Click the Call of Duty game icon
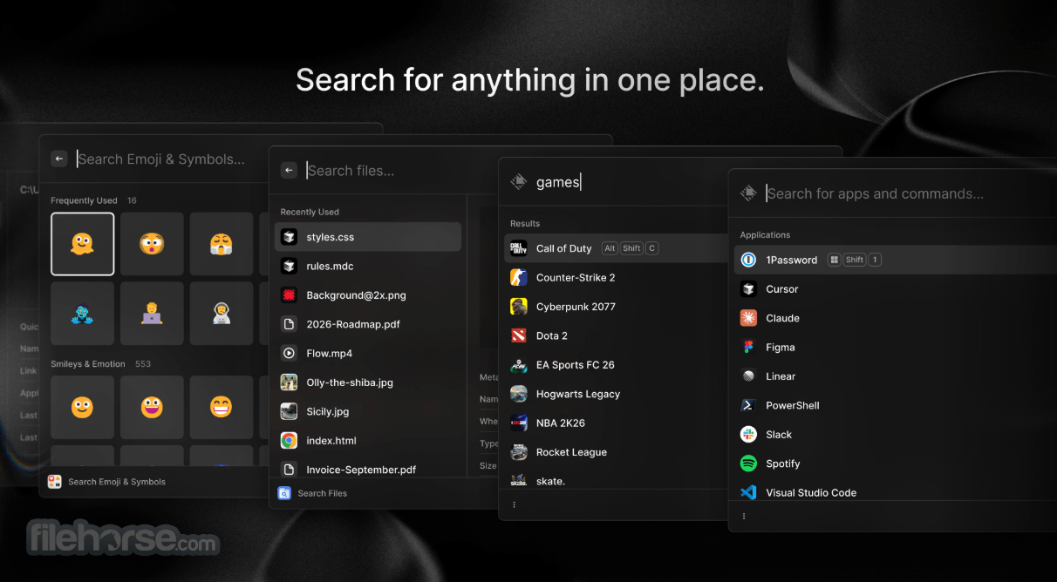This screenshot has width=1057, height=582. (519, 248)
